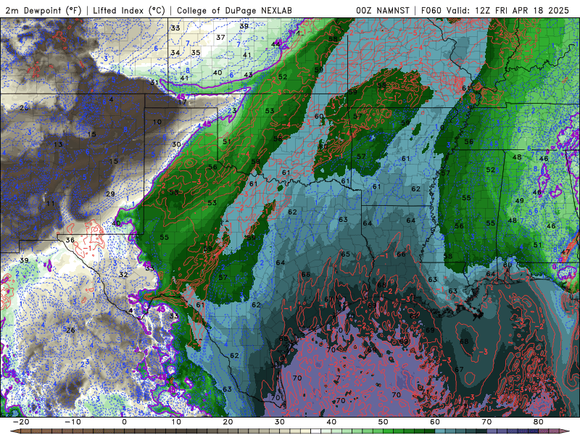This screenshot has height=435, width=580.
Task: Click the 60 label under the color scale
Action: coord(435,422)
